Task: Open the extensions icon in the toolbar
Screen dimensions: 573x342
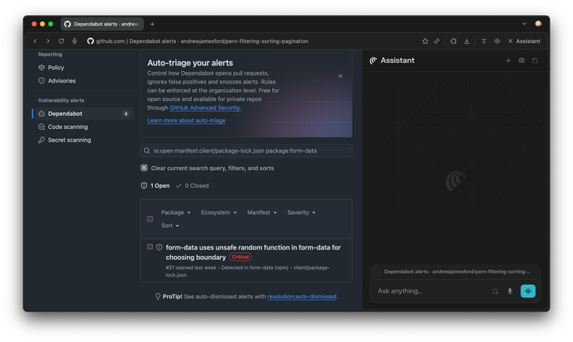Action: 454,41
